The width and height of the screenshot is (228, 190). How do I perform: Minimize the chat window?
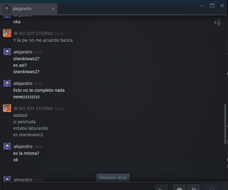202,6
